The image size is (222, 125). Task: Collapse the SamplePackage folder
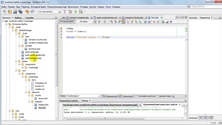[x=13, y=30]
